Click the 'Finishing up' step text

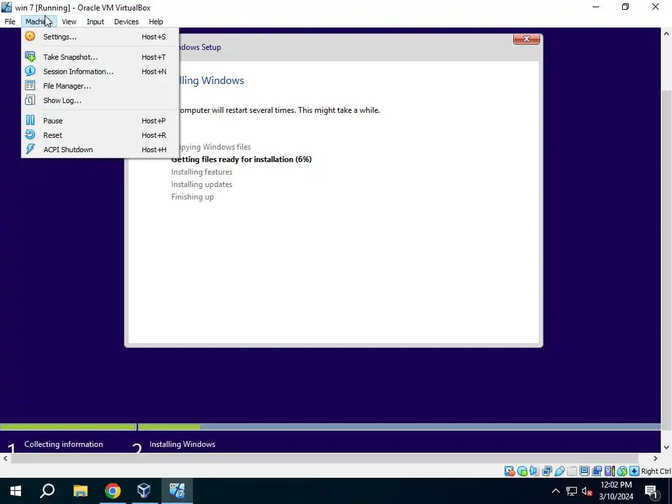[192, 197]
